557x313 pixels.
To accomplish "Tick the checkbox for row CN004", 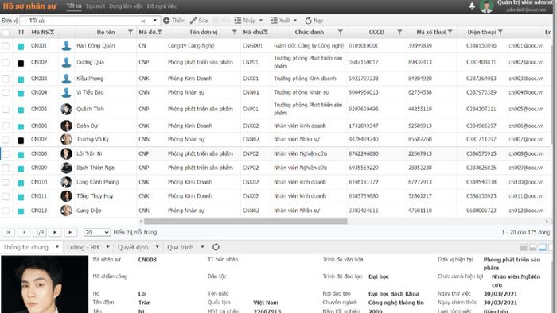I will [x=6, y=92].
